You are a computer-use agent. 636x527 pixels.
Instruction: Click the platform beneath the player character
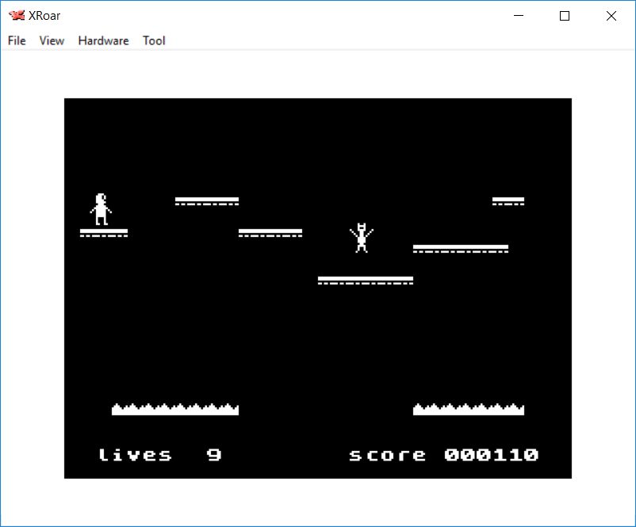click(103, 233)
